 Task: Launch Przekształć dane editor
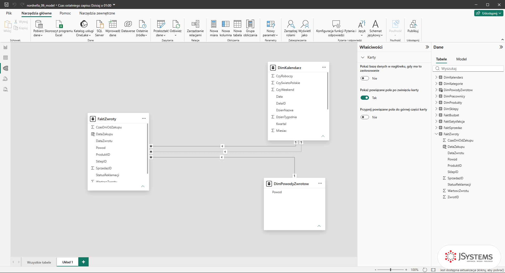click(161, 28)
